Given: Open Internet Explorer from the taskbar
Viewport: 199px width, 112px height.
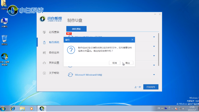Looking at the screenshot, I should pyautogui.click(x=13, y=108).
